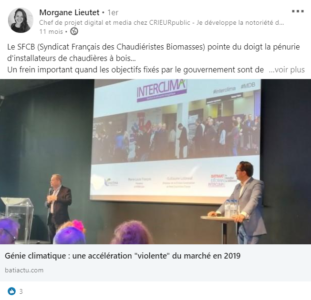Click the speaker holding the microphone
Viewport: 311px width, 300px height.
pos(58,206)
